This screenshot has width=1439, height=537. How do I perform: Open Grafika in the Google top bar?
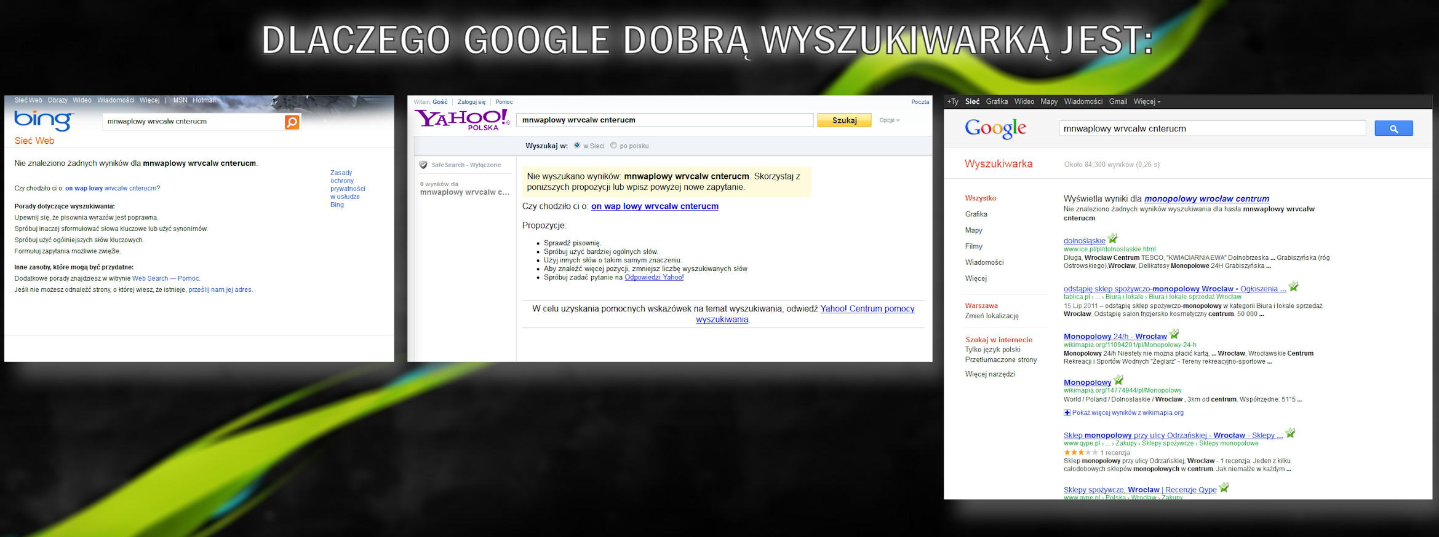pos(997,102)
